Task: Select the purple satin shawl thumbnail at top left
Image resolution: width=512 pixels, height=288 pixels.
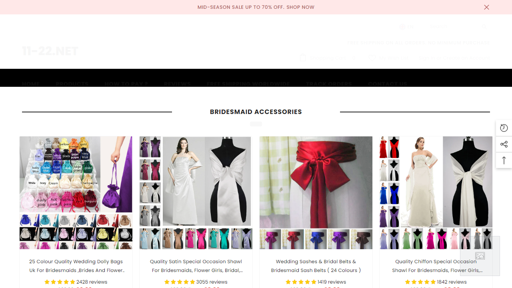Action: click(150, 147)
